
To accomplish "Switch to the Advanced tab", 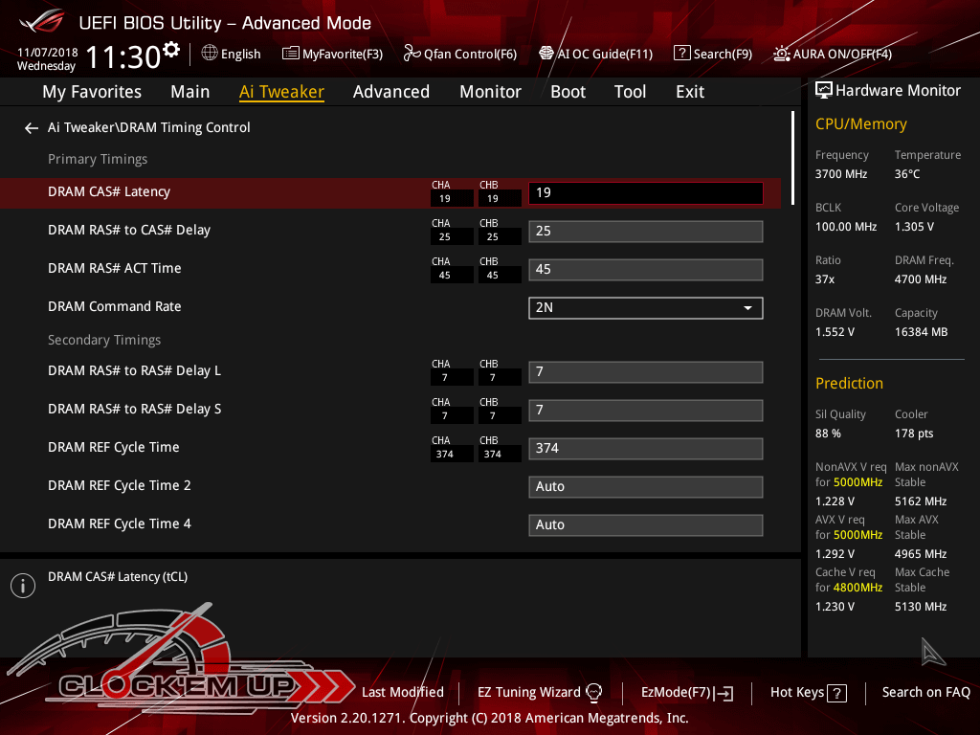I will click(390, 92).
